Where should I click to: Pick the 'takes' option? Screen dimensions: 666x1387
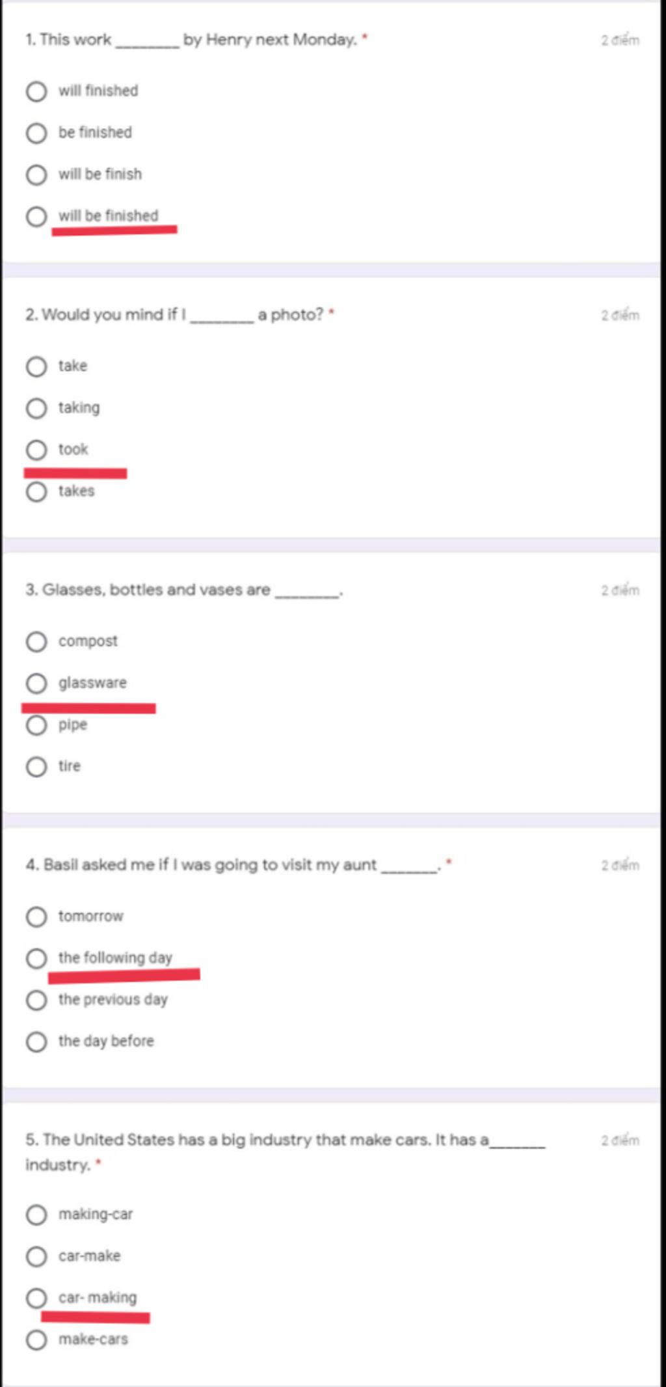tap(36, 491)
